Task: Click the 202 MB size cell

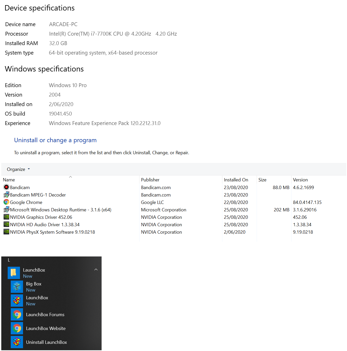Action: [281, 210]
